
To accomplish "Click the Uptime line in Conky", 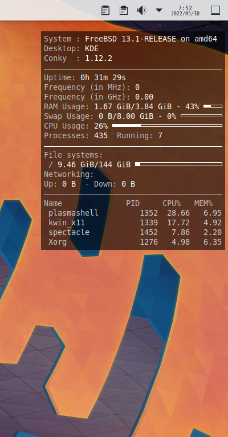I will [85, 77].
